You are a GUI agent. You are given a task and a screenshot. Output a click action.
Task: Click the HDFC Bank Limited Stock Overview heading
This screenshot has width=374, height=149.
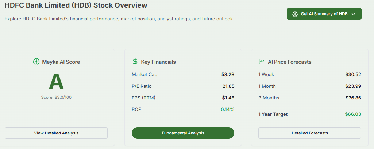point(76,5)
